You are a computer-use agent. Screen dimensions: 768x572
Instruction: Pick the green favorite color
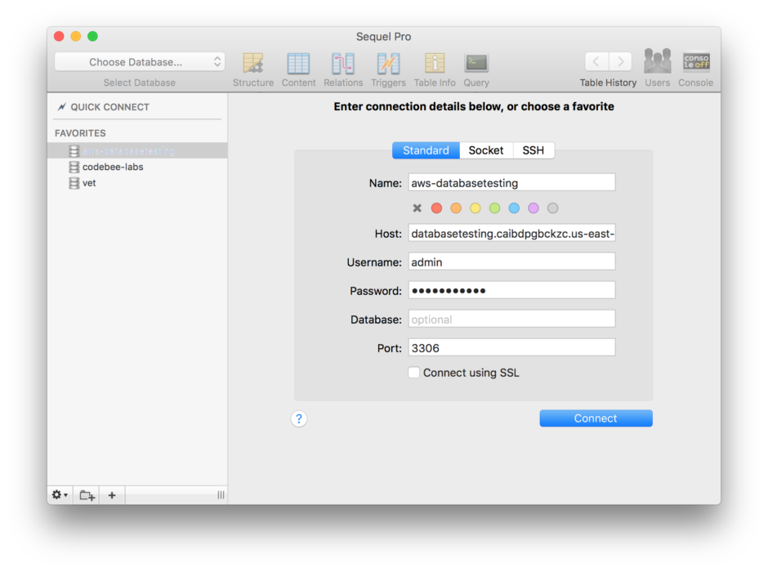coord(494,208)
